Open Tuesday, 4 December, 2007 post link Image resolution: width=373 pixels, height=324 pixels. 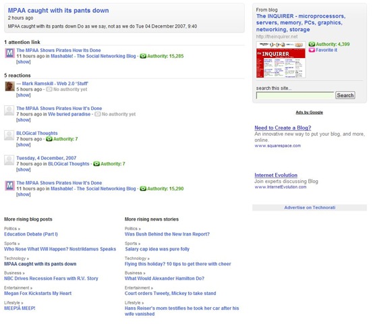pos(47,158)
